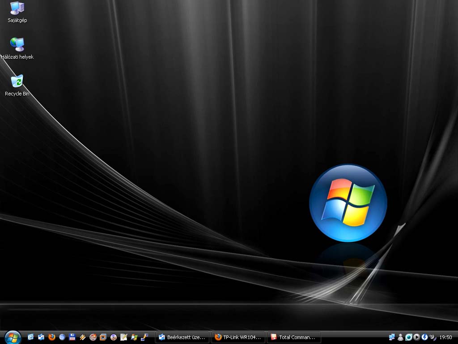Switch to TP-Link WR104... Firefox taskbar window
458x344 pixels.
pos(238,337)
